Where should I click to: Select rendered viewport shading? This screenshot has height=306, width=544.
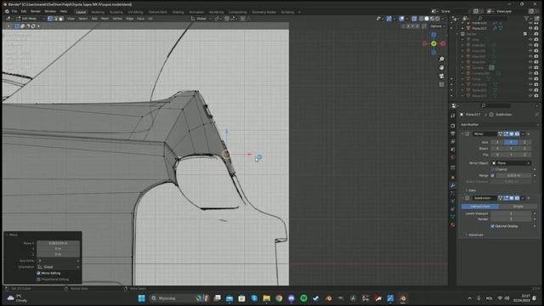438,19
